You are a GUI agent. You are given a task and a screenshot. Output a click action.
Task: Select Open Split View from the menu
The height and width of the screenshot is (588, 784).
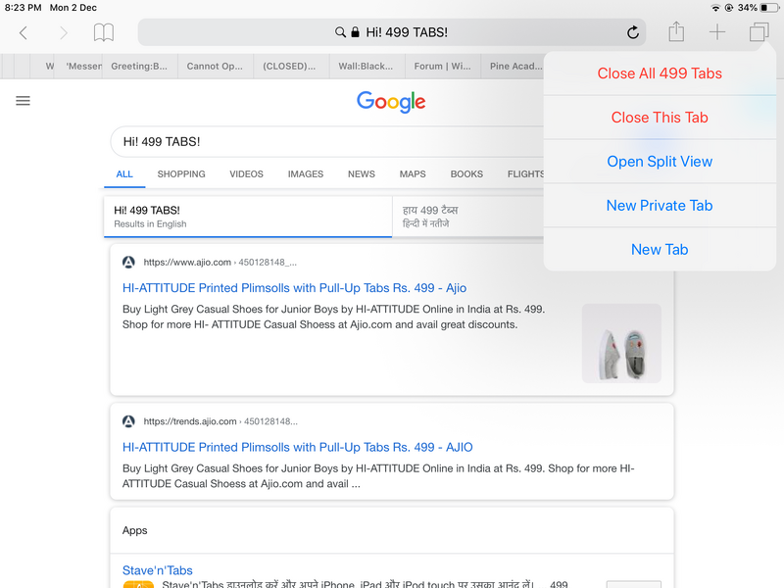pyautogui.click(x=659, y=161)
